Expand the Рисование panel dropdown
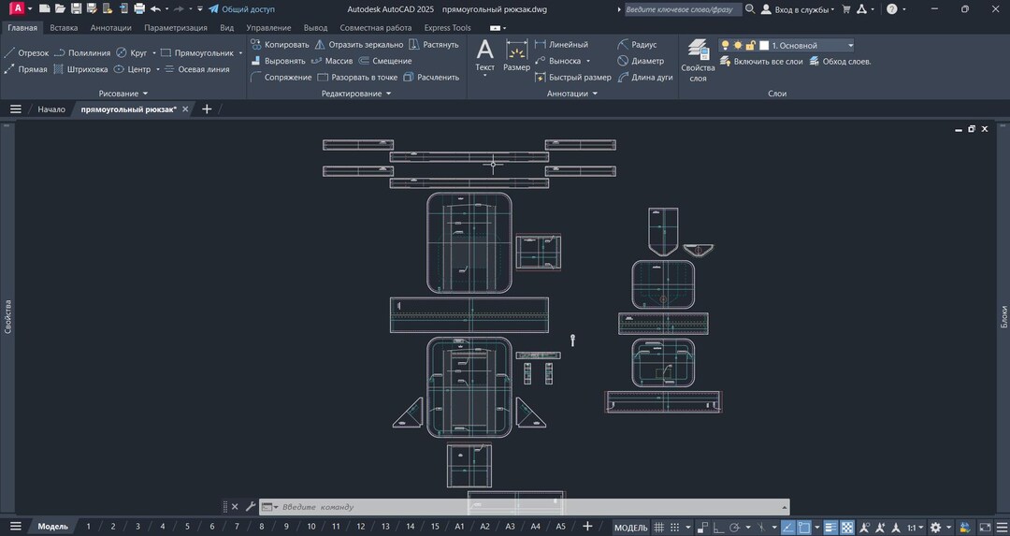1010x536 pixels. pos(123,94)
